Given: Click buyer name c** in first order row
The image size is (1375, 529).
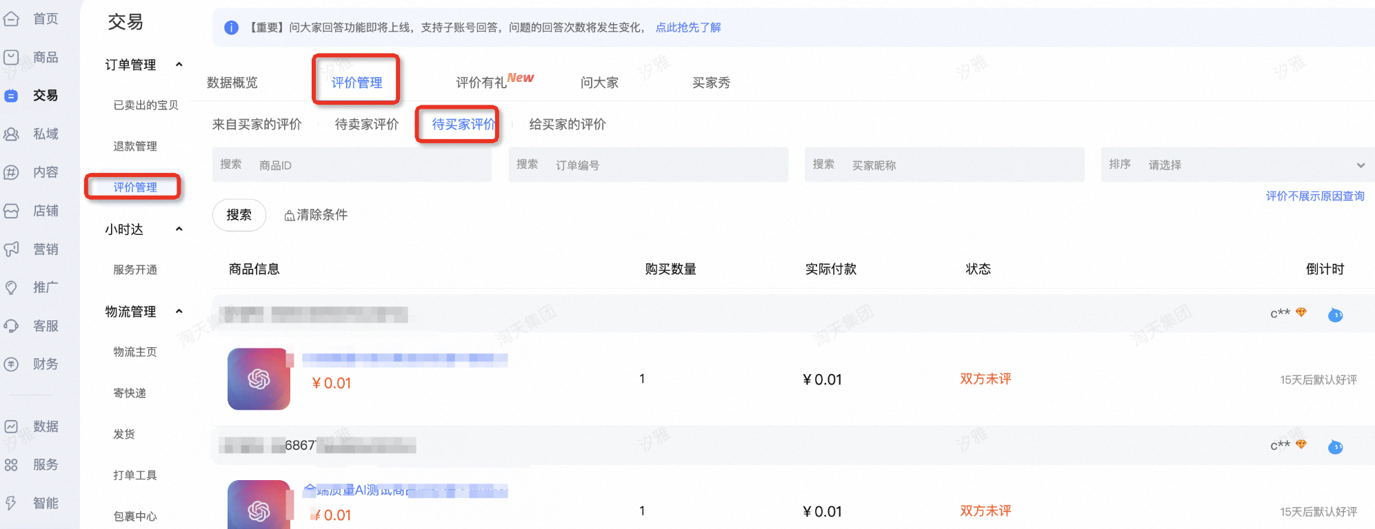Looking at the screenshot, I should 1280,313.
